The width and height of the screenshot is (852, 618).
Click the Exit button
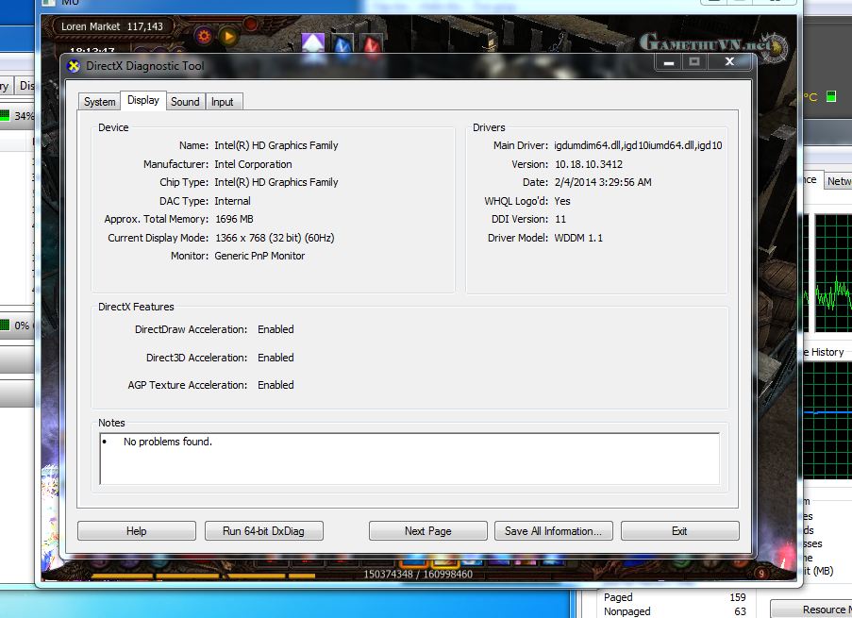tap(679, 531)
